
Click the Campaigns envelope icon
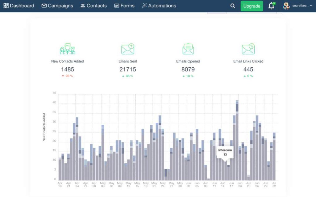[44, 6]
